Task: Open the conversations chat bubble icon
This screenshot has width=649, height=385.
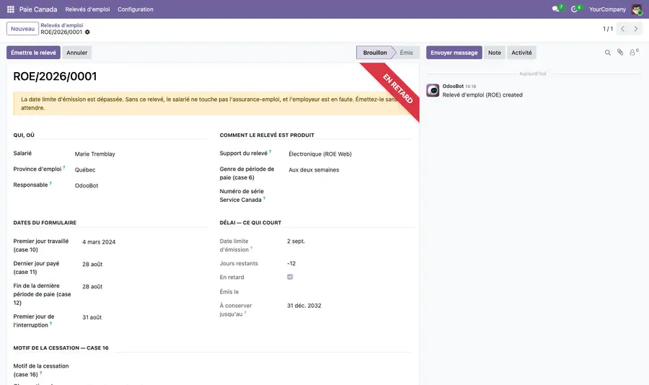Action: 555,9
